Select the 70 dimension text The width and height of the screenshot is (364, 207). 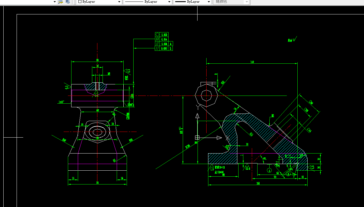[275, 177]
